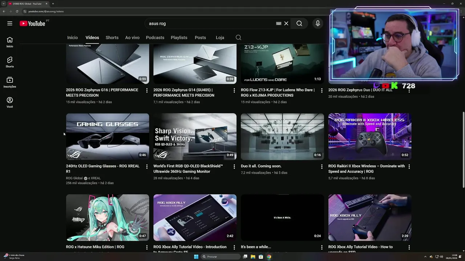The width and height of the screenshot is (465, 261).
Task: Click the YouTube logo
Action: [x=32, y=24]
